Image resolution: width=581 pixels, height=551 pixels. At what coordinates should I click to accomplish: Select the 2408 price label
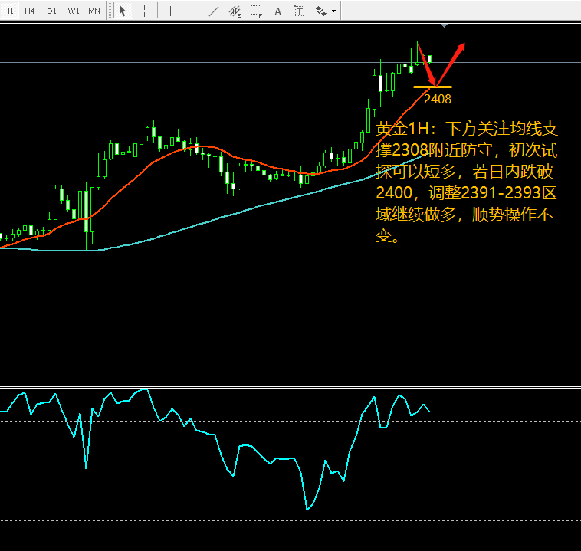438,99
